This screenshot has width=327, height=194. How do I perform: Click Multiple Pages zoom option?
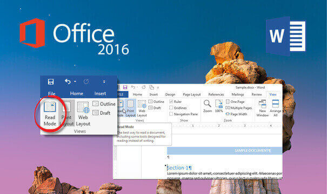[239, 108]
